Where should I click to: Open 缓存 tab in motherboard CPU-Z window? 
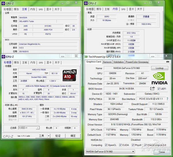pyautogui.click(x=16, y=9)
